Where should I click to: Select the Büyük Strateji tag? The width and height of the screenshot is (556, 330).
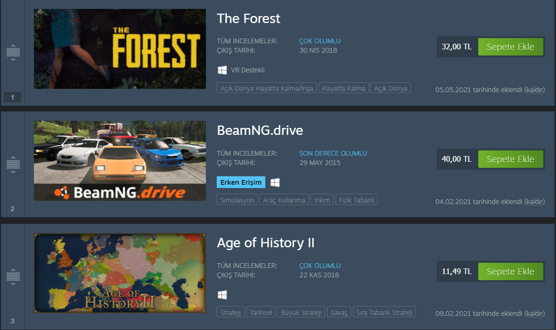click(301, 312)
